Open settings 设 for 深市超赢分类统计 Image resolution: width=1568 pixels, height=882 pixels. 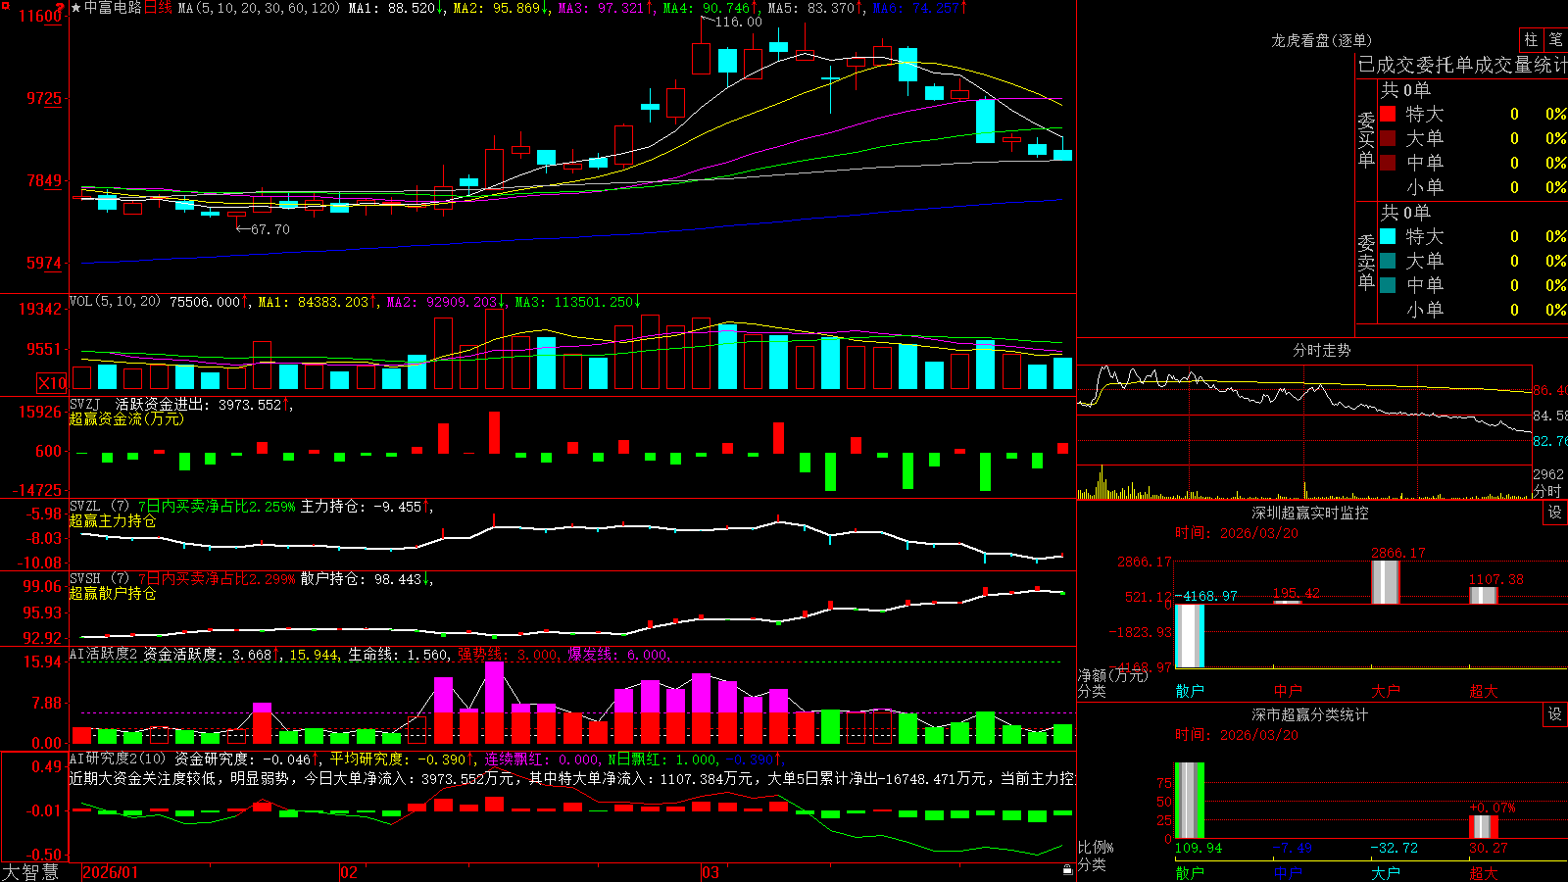tap(1555, 714)
